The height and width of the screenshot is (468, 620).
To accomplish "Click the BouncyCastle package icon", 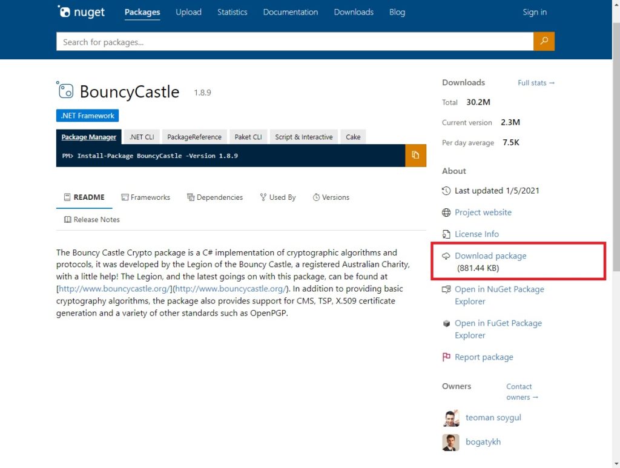I will point(65,90).
